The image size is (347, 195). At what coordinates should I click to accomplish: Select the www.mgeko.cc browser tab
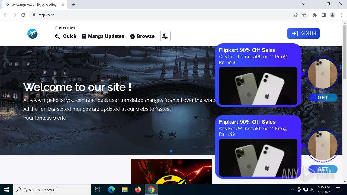pyautogui.click(x=35, y=5)
